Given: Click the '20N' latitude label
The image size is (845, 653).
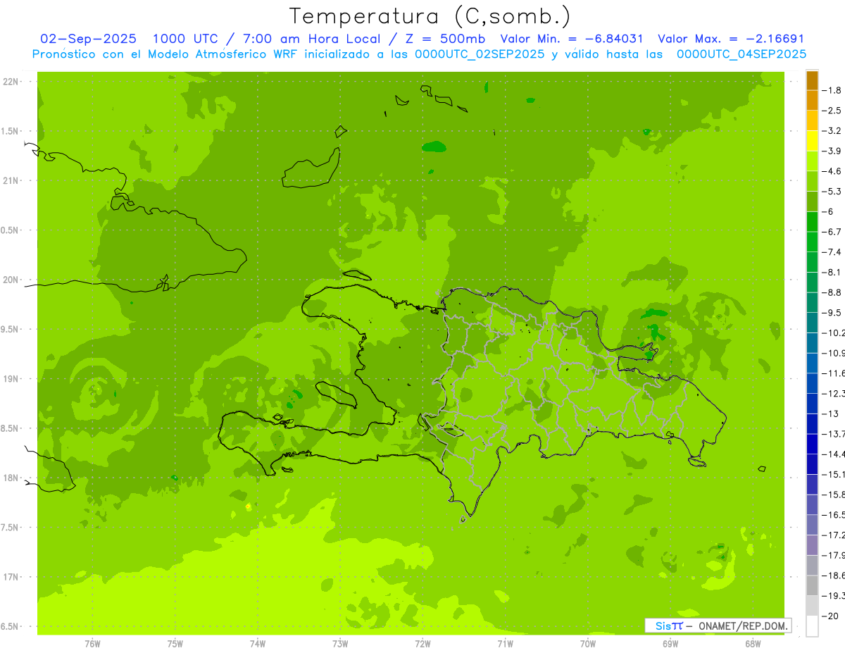Looking at the screenshot, I should pyautogui.click(x=11, y=280).
